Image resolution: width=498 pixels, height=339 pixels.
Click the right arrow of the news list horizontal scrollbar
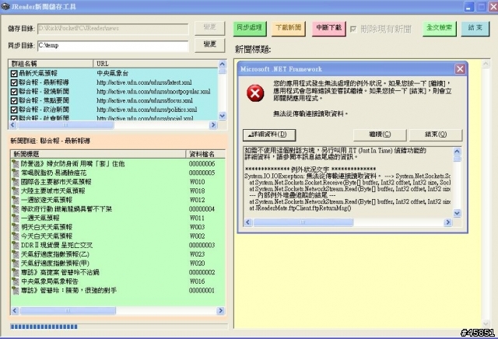pyautogui.click(x=220, y=311)
